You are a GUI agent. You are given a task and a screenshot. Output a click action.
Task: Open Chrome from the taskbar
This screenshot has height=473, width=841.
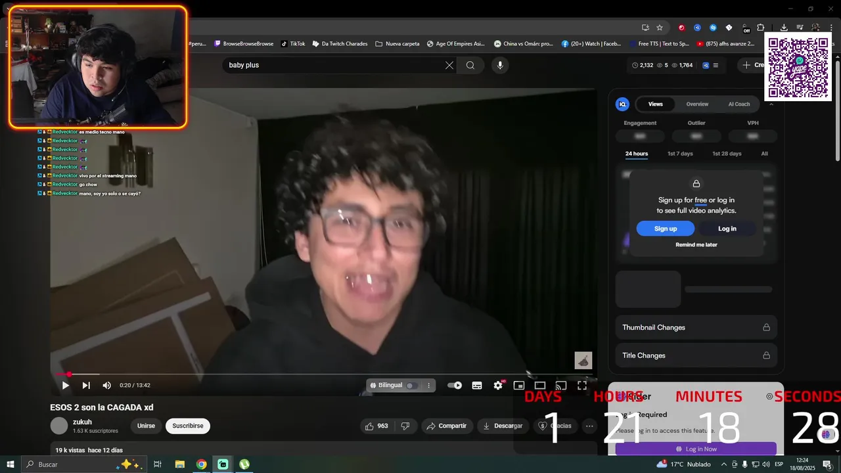point(202,464)
